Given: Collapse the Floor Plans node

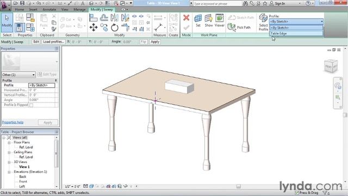Looking at the screenshot, I should click(x=9, y=143).
